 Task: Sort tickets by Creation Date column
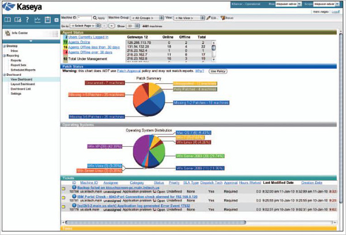(311, 182)
